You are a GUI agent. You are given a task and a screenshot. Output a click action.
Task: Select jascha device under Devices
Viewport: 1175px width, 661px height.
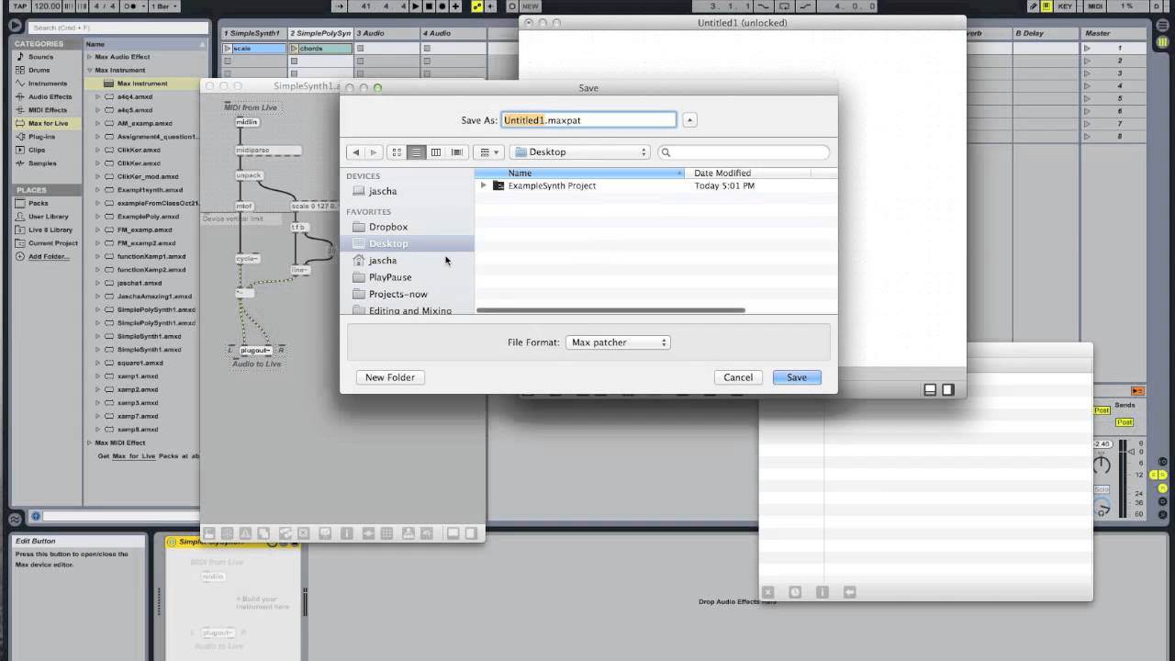pos(383,191)
